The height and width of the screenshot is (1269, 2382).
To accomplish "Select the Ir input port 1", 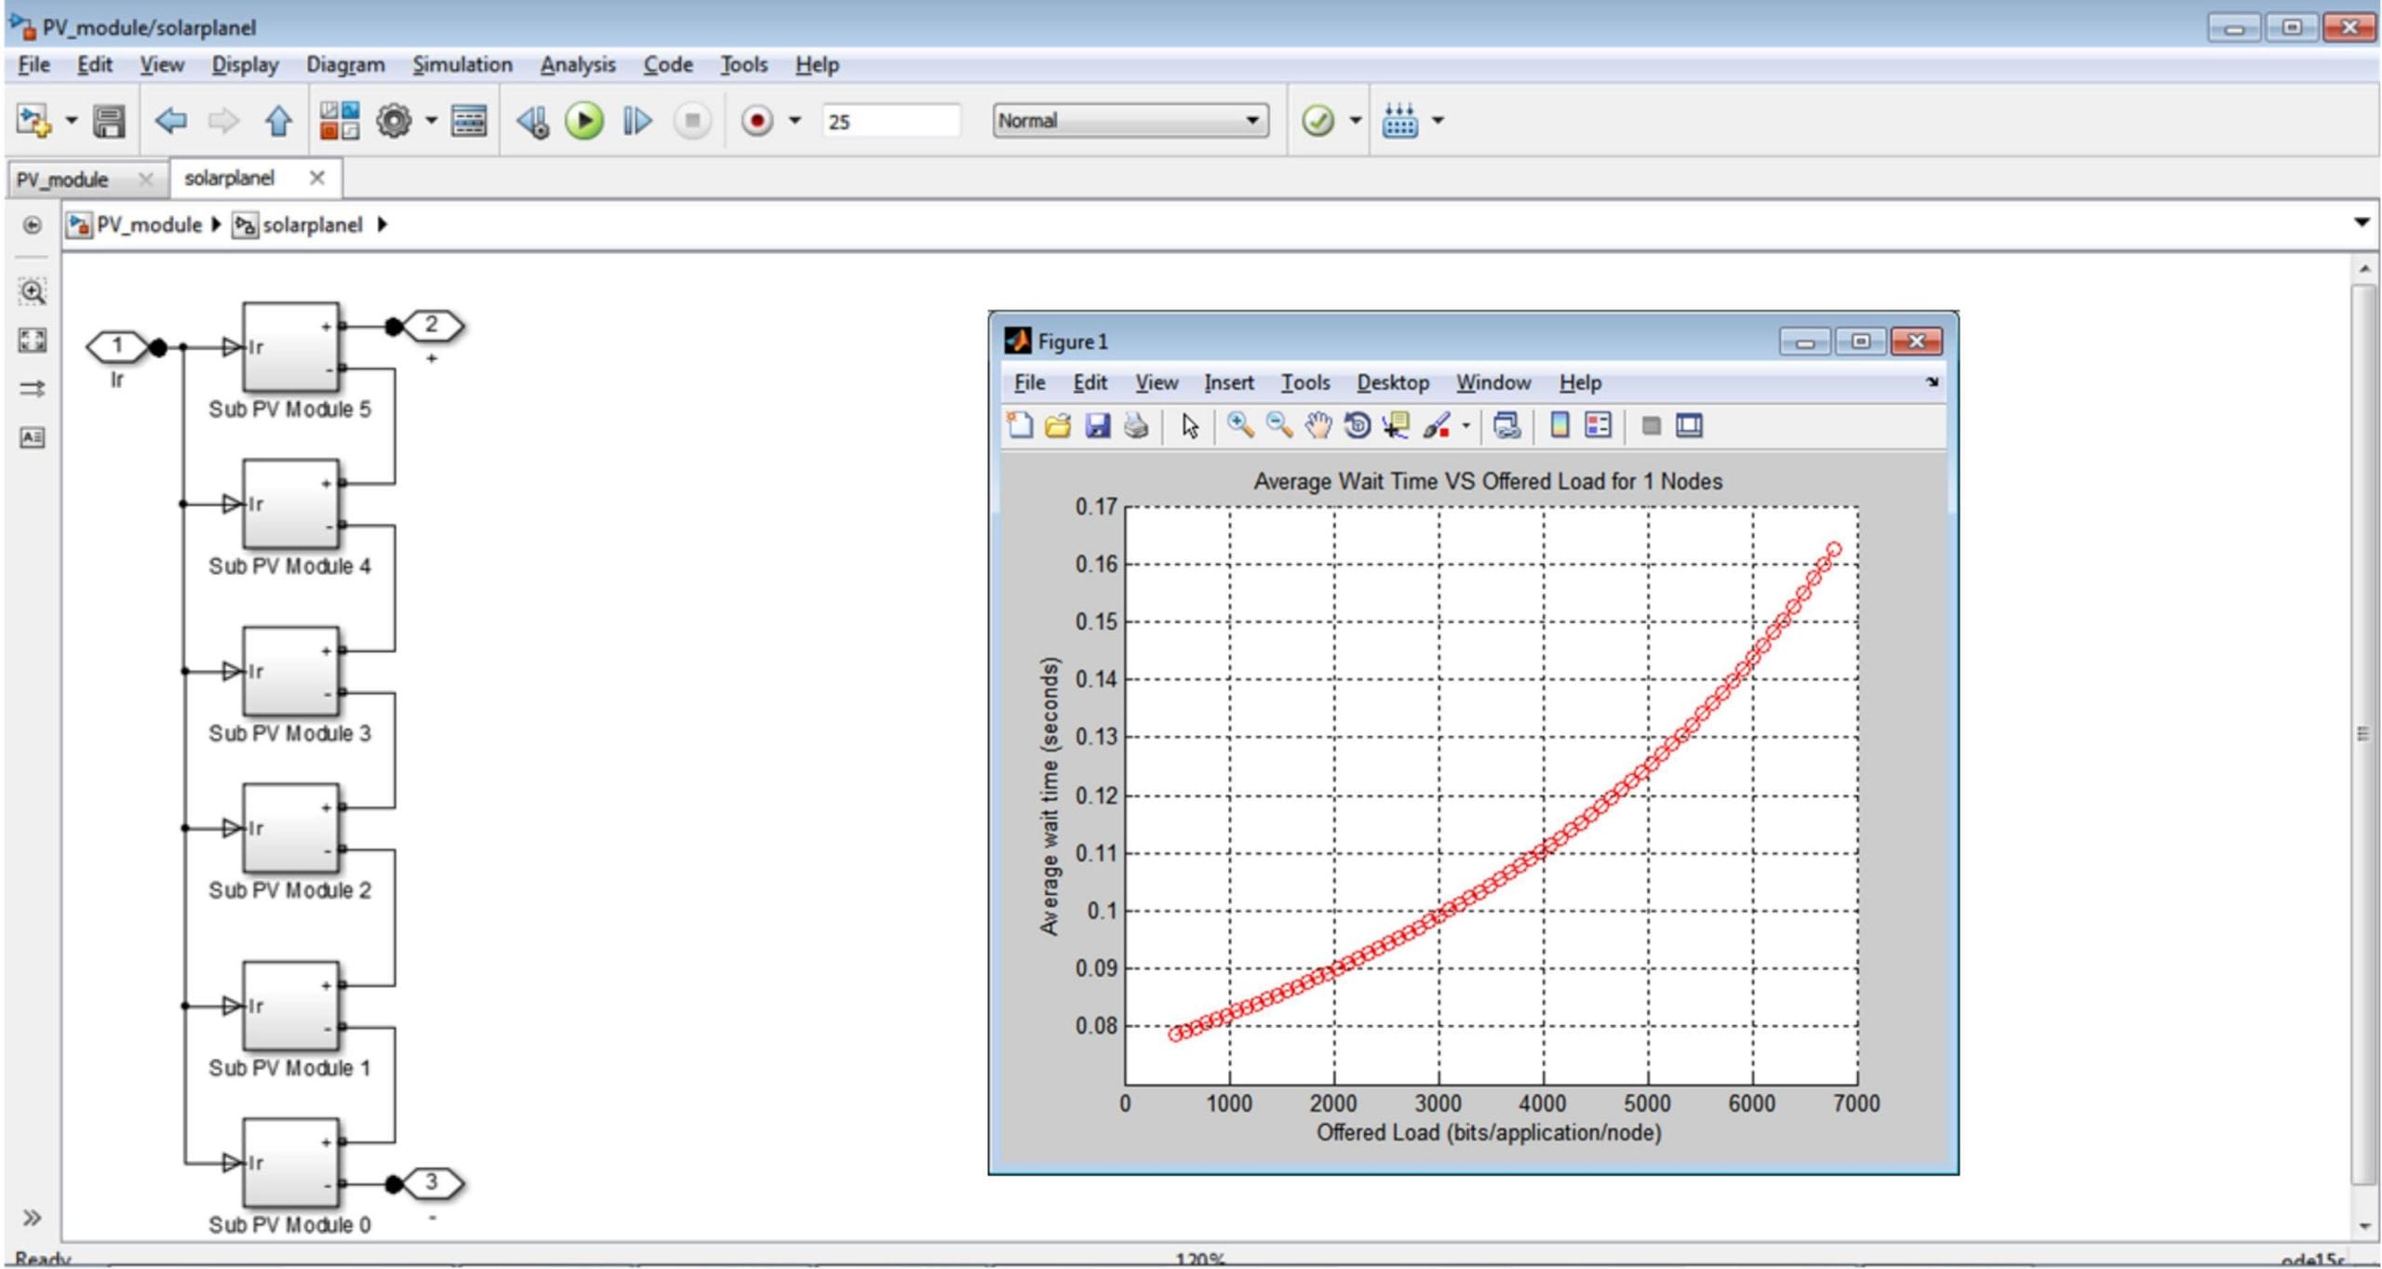I will coord(116,347).
